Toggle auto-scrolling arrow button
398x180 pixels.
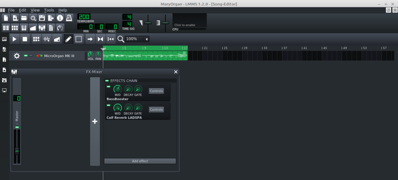pyautogui.click(x=90, y=39)
